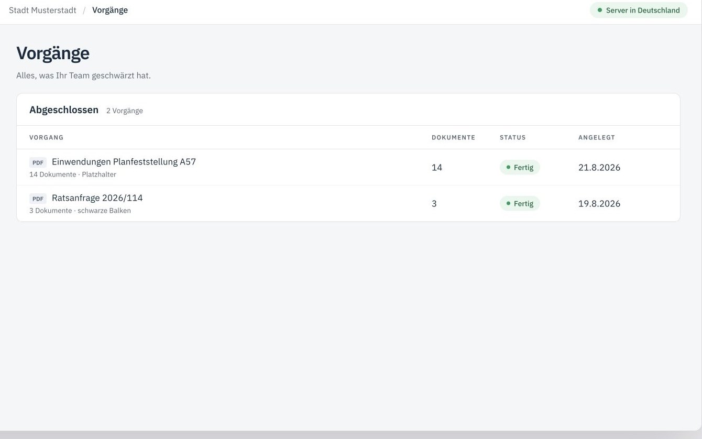Click Fertig status badge dated 21.8.2026
This screenshot has height=439, width=702.
click(520, 168)
